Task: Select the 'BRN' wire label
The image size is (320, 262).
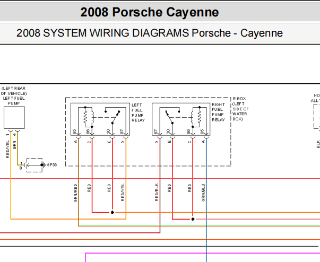Action: click(14, 145)
